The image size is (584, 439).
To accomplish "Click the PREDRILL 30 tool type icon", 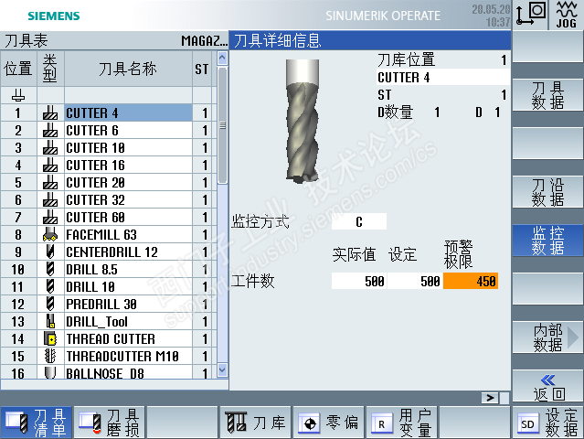I will 50,304.
